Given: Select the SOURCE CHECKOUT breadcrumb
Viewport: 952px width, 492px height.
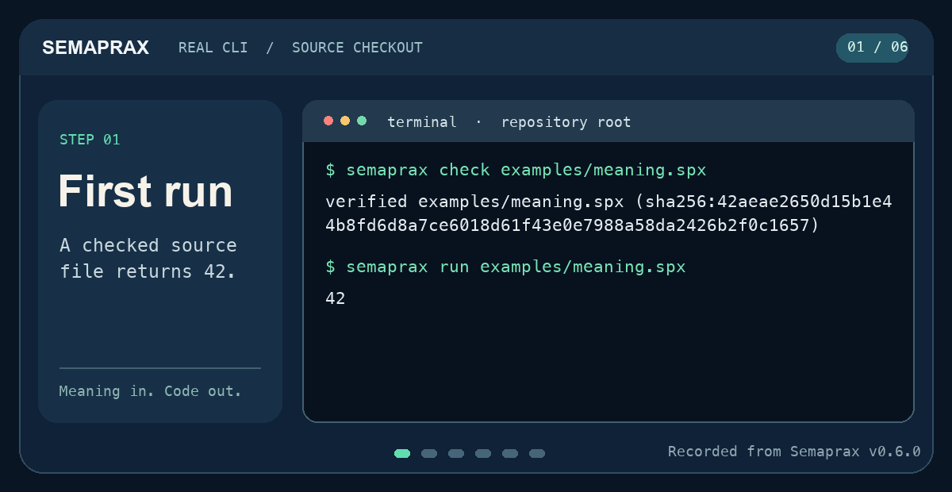Looking at the screenshot, I should [357, 48].
